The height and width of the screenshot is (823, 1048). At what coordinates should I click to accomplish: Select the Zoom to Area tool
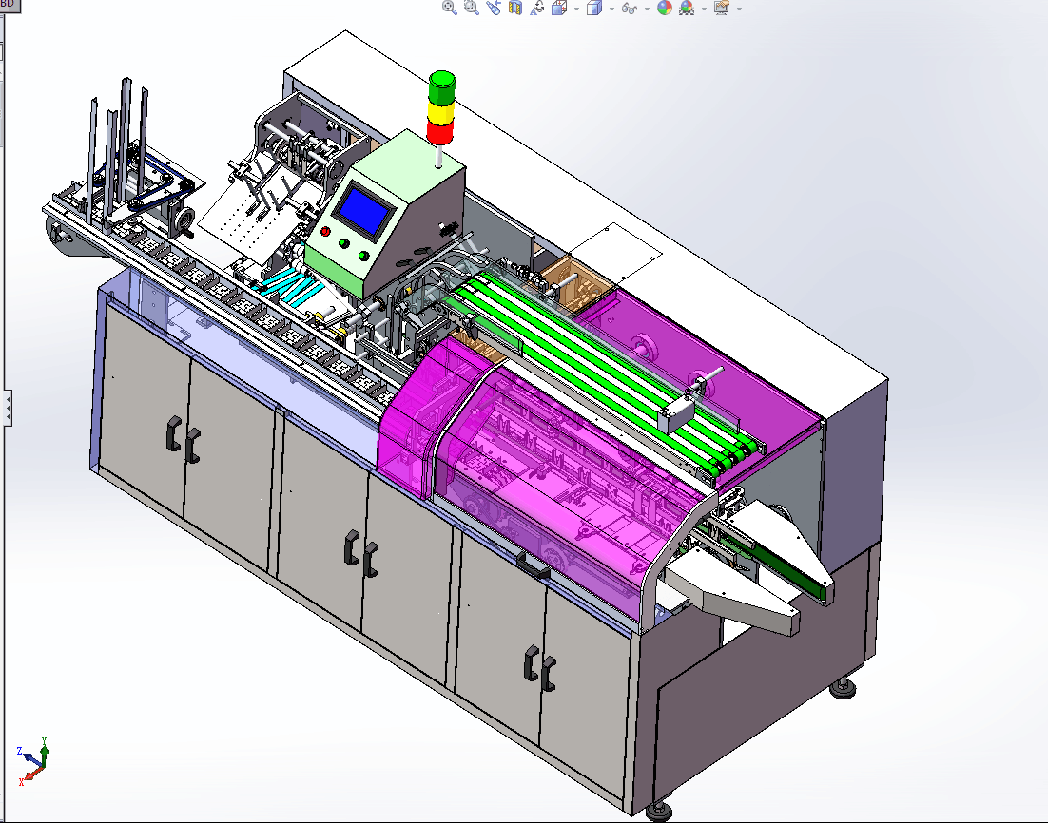coord(472,8)
